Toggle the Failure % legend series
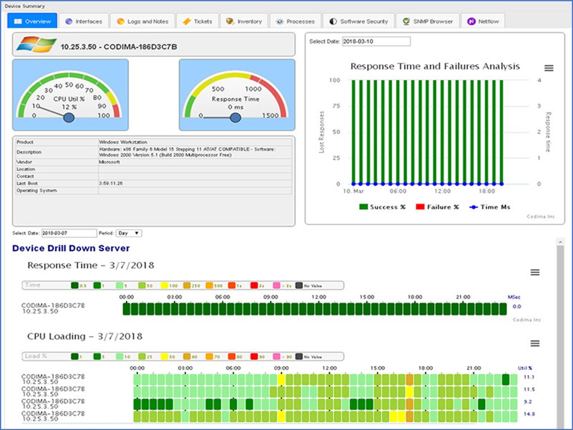 coord(437,207)
